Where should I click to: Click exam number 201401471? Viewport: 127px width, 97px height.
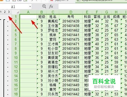pyautogui.click(x=71, y=44)
